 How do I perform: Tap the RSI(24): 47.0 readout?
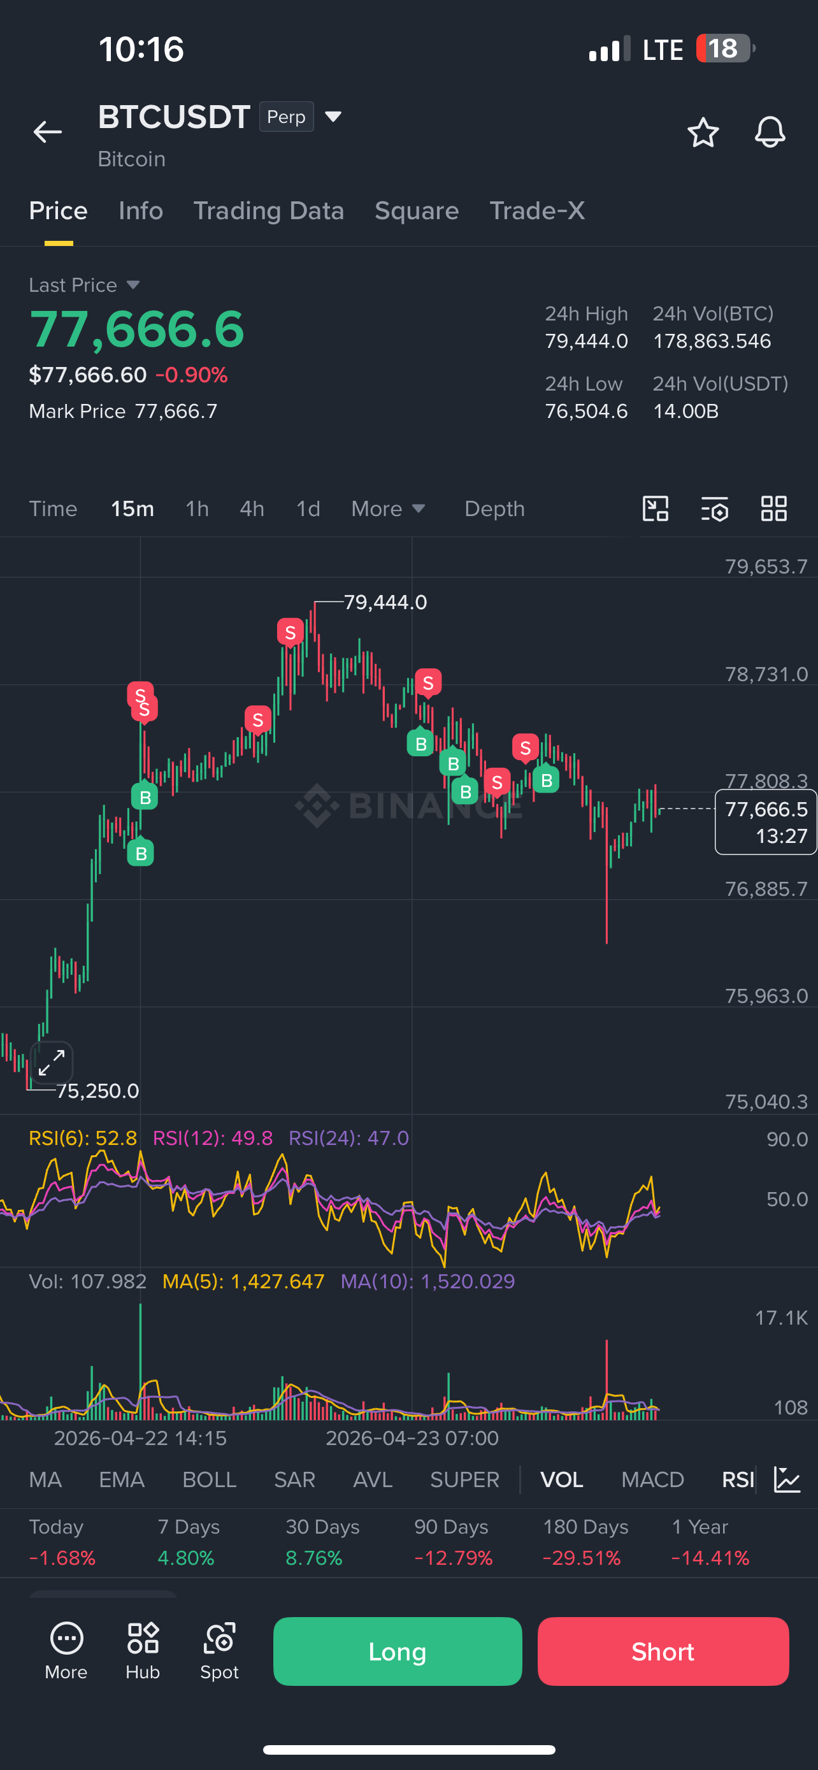[349, 1139]
